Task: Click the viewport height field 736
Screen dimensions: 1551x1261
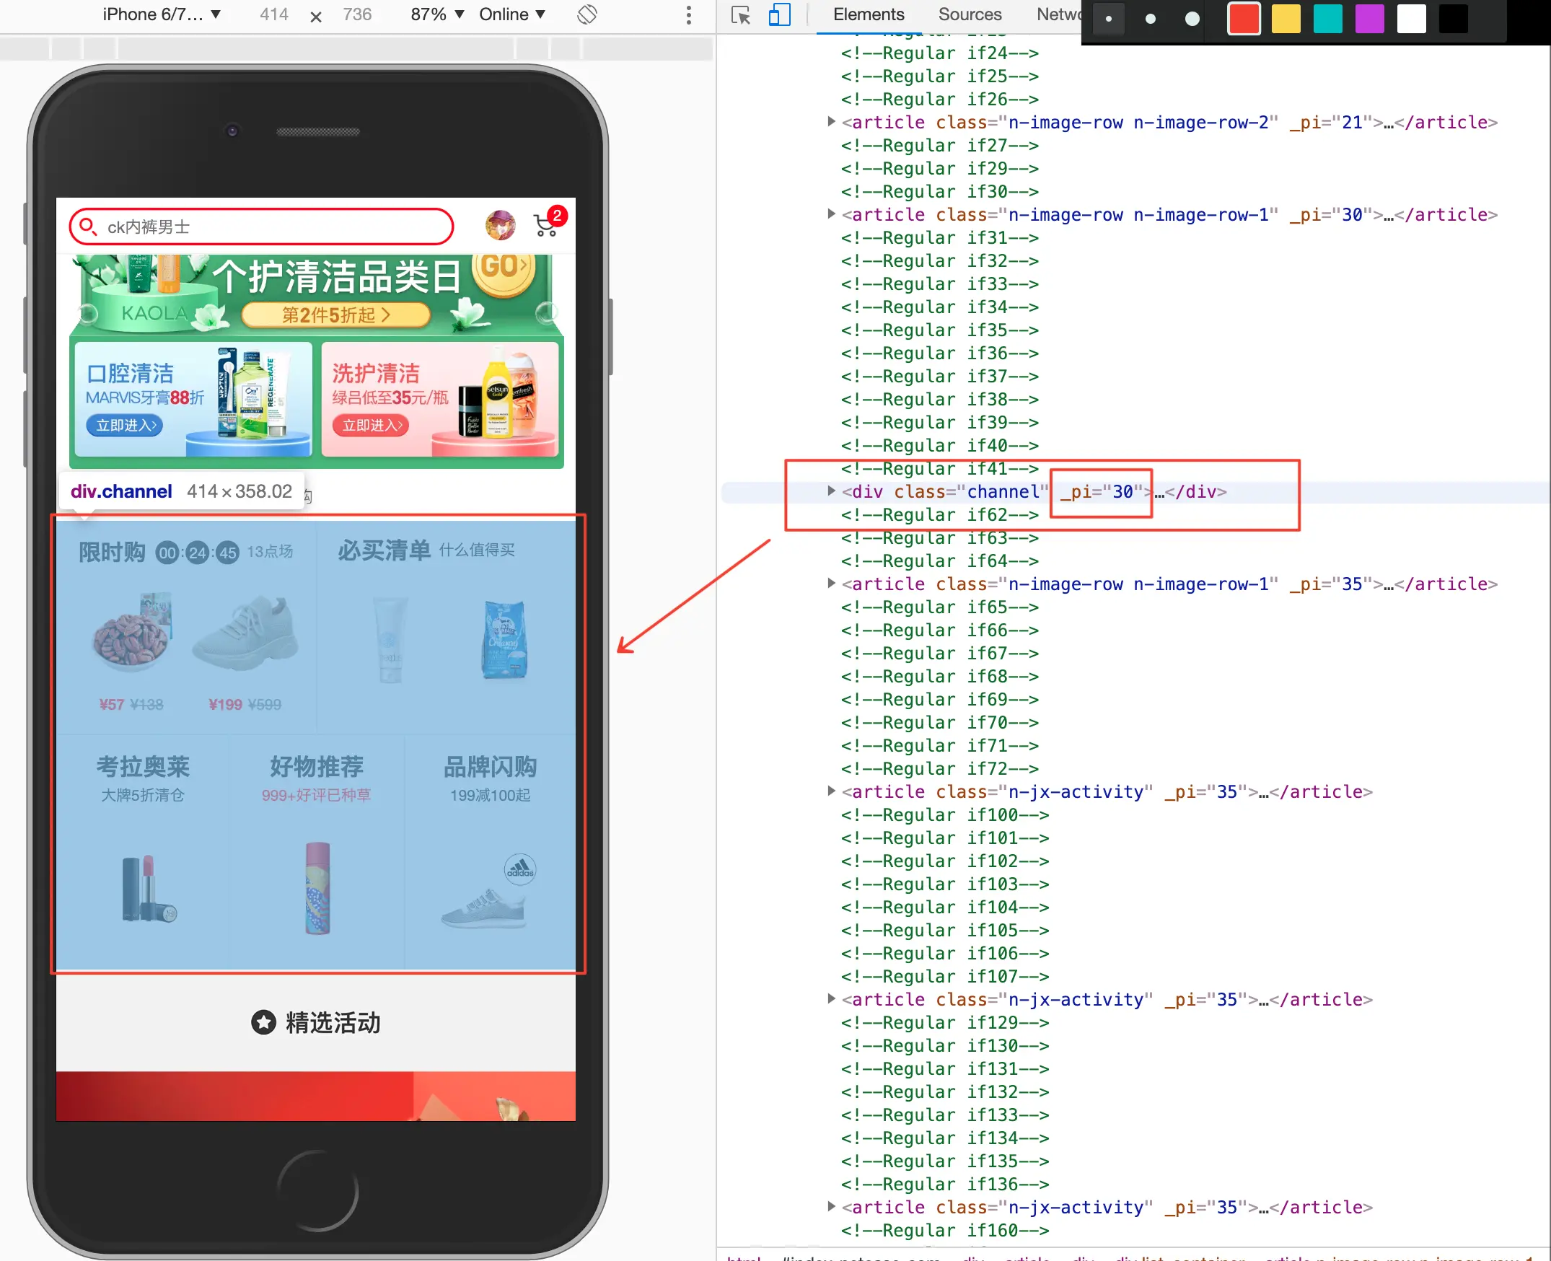Action: click(x=356, y=14)
